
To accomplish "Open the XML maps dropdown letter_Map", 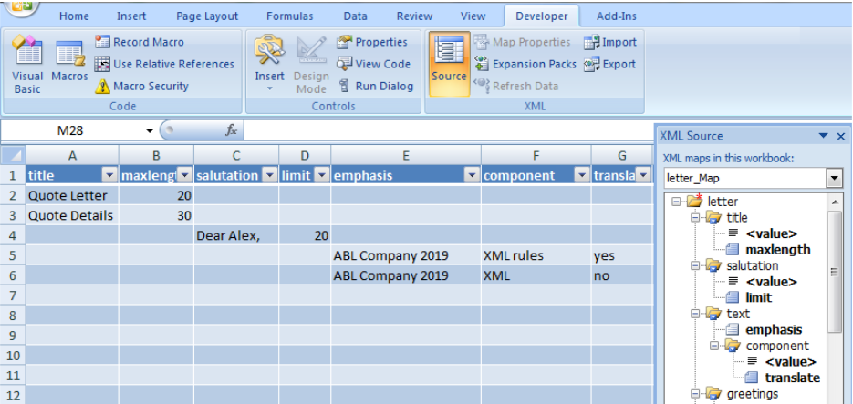I will point(833,178).
